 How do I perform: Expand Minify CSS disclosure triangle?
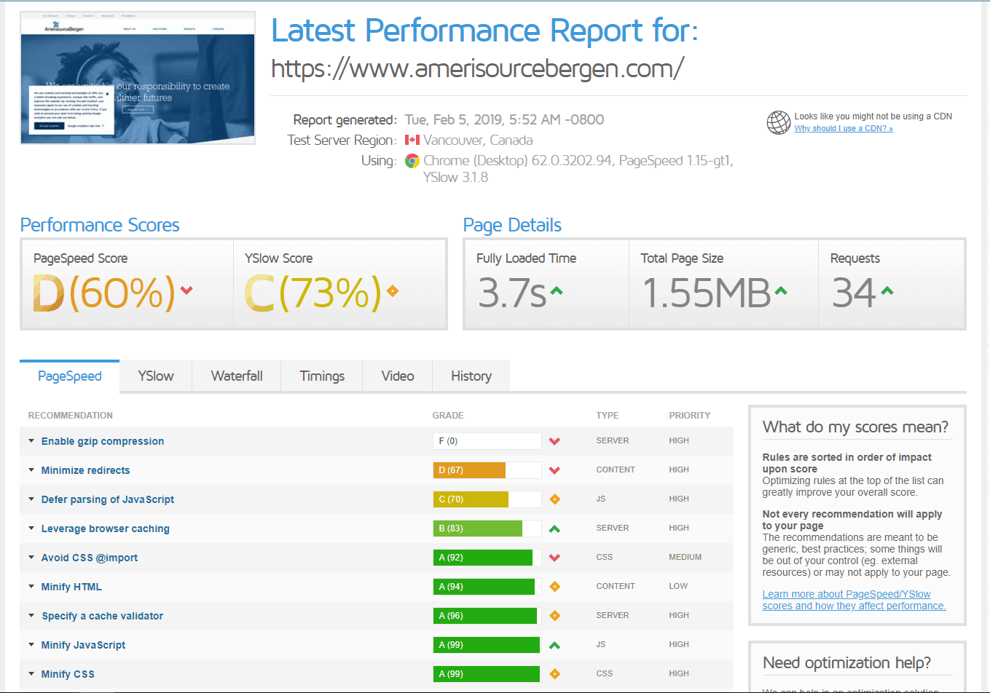pos(31,673)
